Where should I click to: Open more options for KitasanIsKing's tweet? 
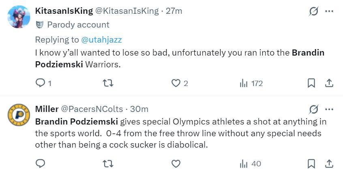coord(329,11)
